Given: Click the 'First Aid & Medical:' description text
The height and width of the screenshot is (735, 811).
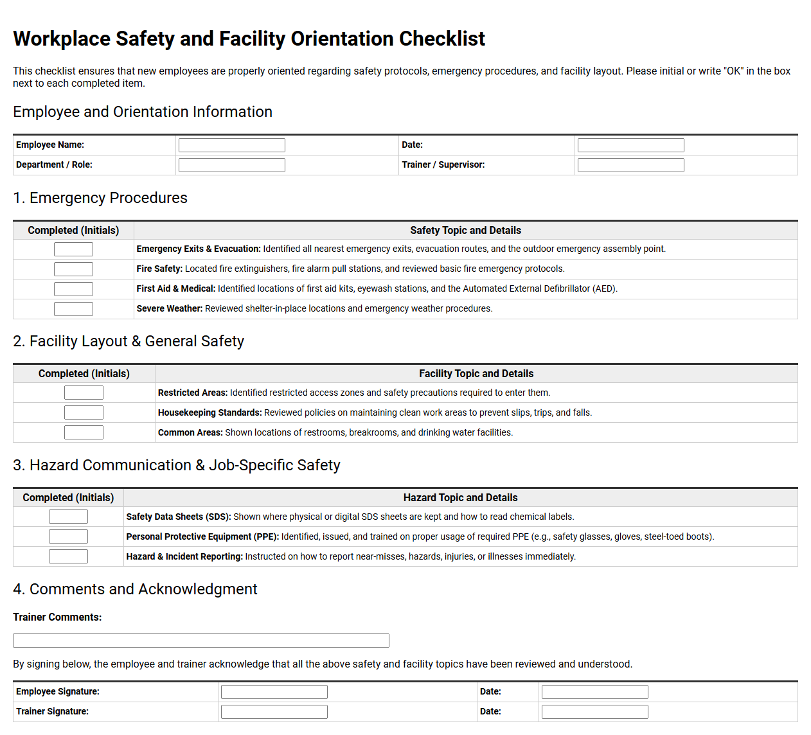Looking at the screenshot, I should point(377,289).
